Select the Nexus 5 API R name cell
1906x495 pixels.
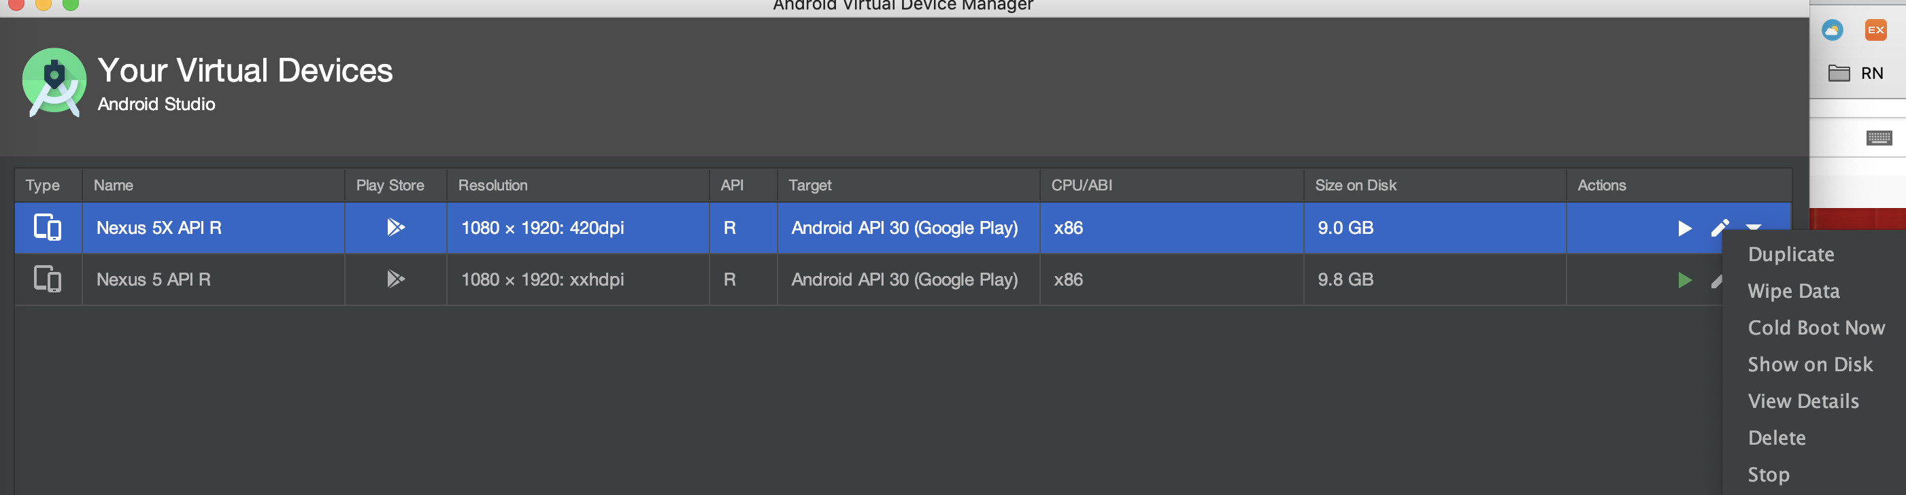click(213, 279)
